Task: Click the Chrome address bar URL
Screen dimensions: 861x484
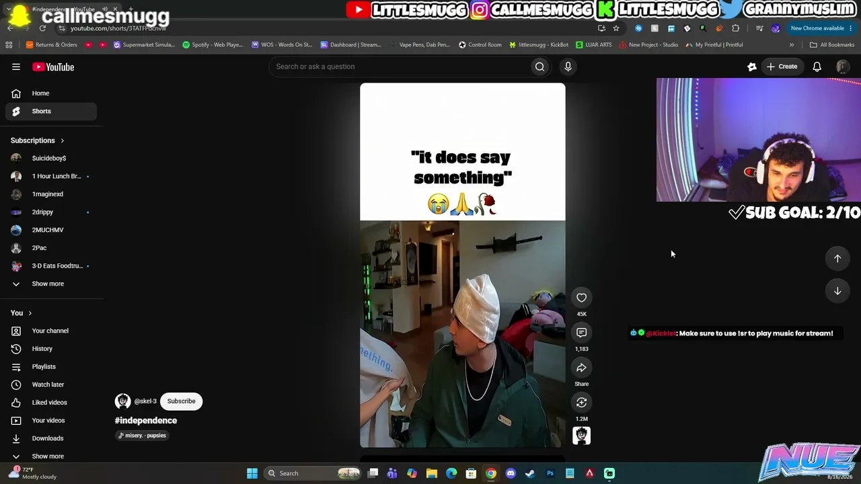Action: tap(118, 29)
